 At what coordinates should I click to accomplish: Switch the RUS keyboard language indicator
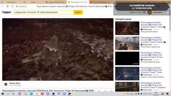click(150, 94)
